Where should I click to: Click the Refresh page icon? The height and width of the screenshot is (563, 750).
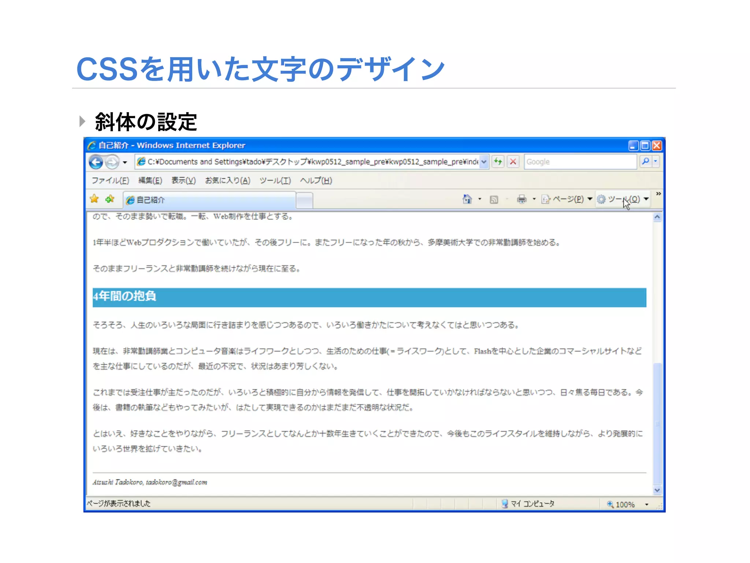[x=498, y=162]
